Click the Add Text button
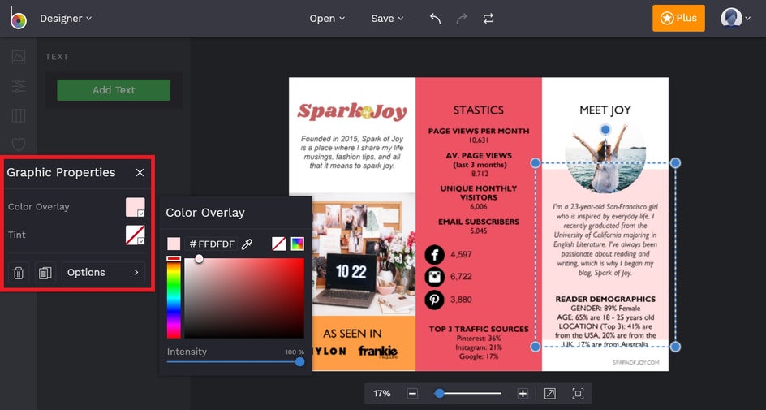766x410 pixels. coord(114,90)
